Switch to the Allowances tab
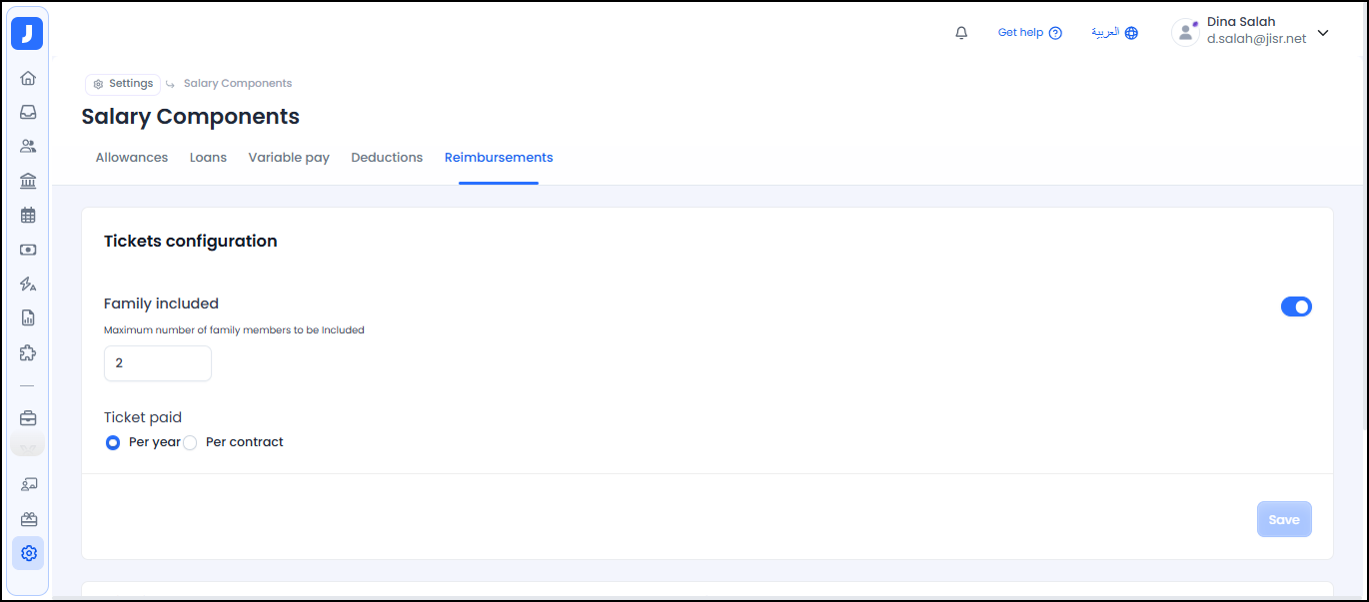This screenshot has height=602, width=1369. click(132, 158)
